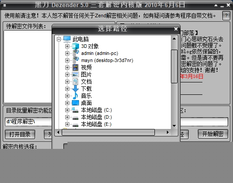Click the 桌面 desktop icon
233x183 pixels.
pos(75,103)
